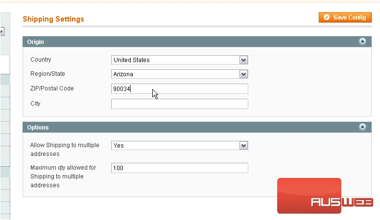Focus the ZIP/Postal Code field
Screen dimensions: 380x220
180,89
